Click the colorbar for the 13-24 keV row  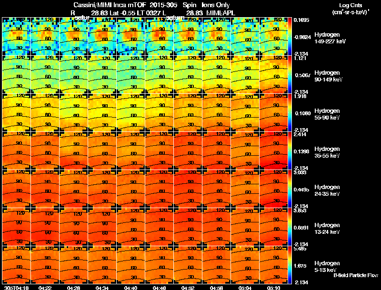(x=290, y=227)
